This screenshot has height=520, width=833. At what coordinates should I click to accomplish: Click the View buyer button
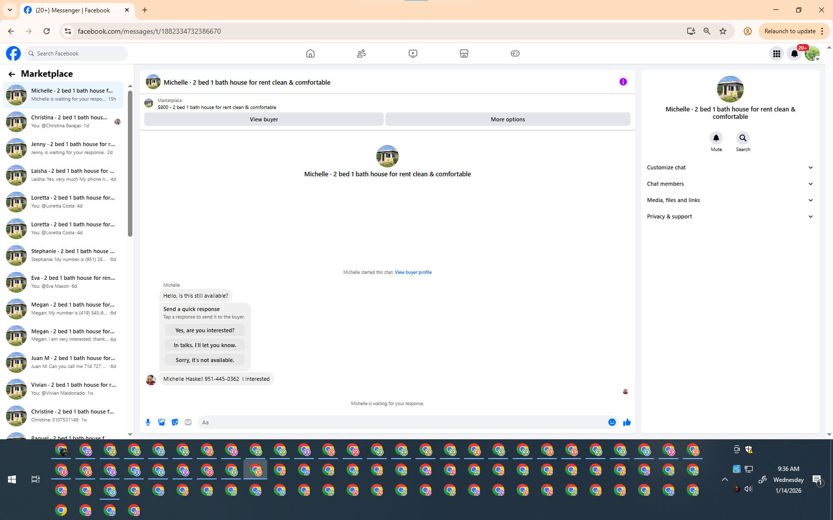click(x=264, y=119)
